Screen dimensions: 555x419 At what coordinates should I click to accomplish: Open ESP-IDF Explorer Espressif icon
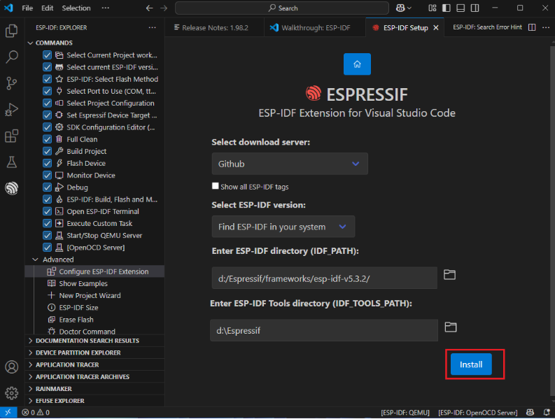tap(12, 188)
